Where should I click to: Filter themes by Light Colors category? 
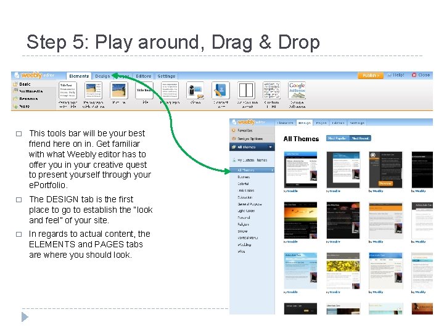point(246,211)
